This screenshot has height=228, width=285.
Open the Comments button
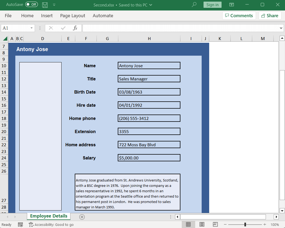[239, 16]
